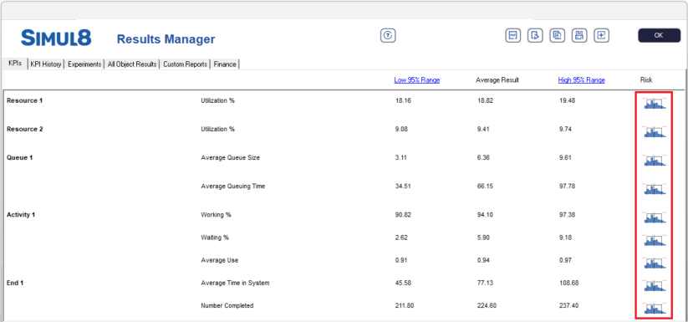688x322 pixels.
Task: Click high range value 19.48
Action: tap(568, 100)
